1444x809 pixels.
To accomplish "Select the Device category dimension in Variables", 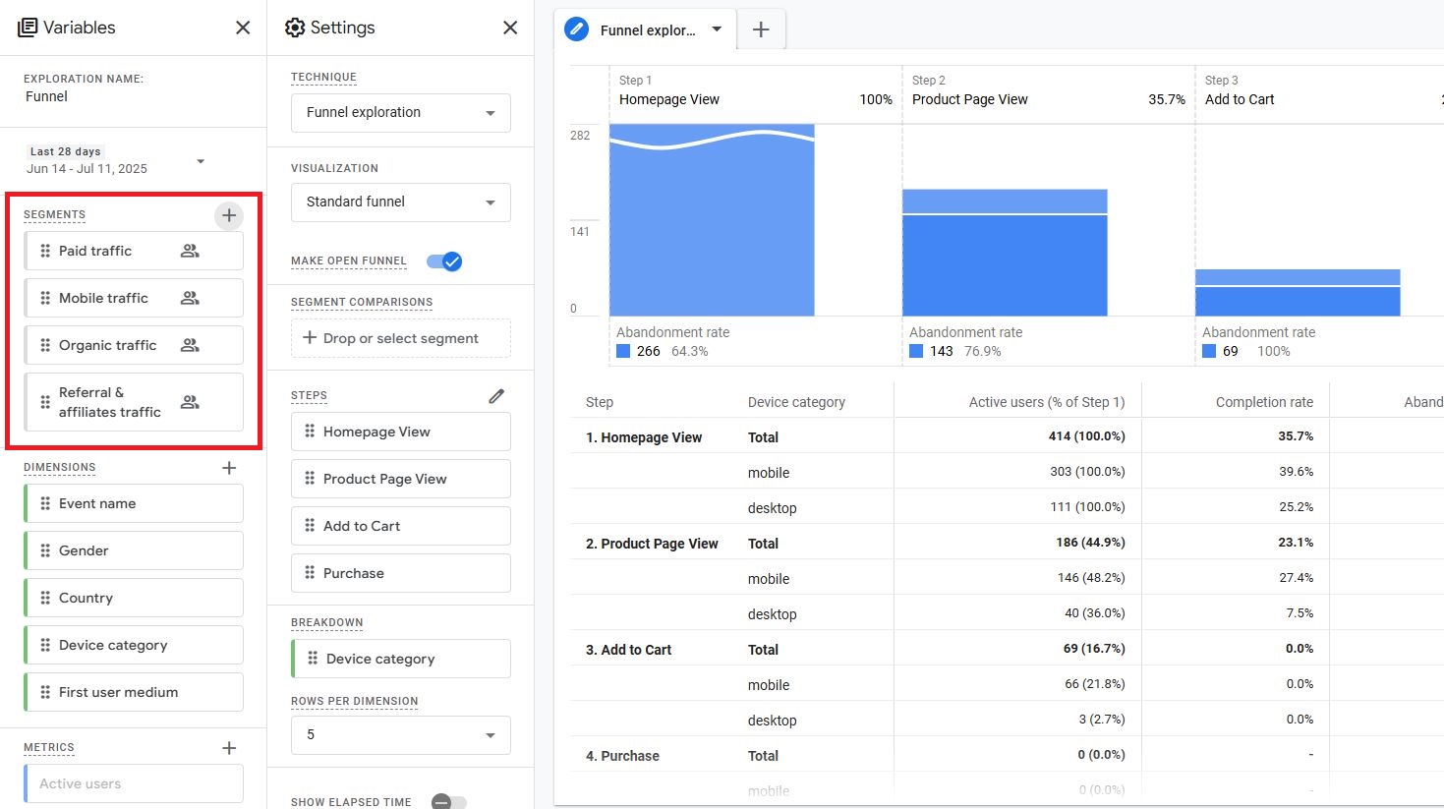I will [x=134, y=645].
